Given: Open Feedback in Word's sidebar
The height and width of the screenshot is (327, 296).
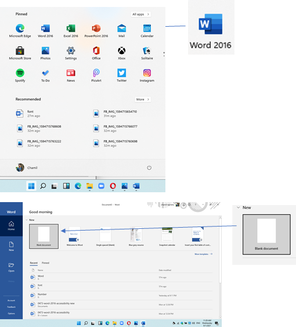Looking at the screenshot, I should coord(11,307).
